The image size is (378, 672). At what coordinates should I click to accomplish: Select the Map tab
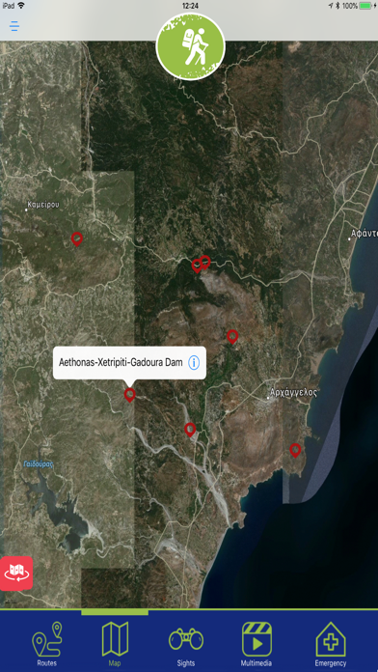point(115,644)
